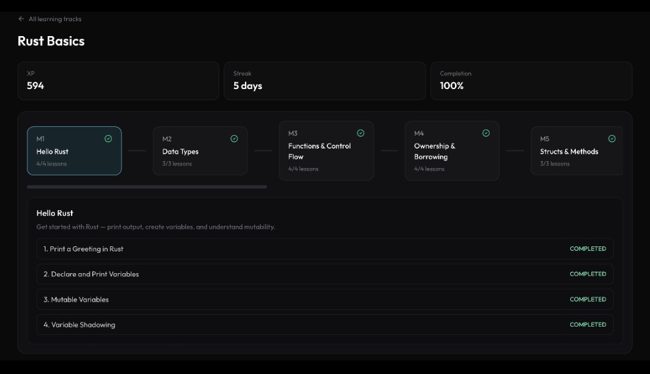This screenshot has height=374, width=650.
Task: Click the 'Get started with Rust' description text
Action: point(155,227)
